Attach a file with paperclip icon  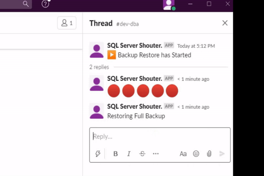[209, 154]
